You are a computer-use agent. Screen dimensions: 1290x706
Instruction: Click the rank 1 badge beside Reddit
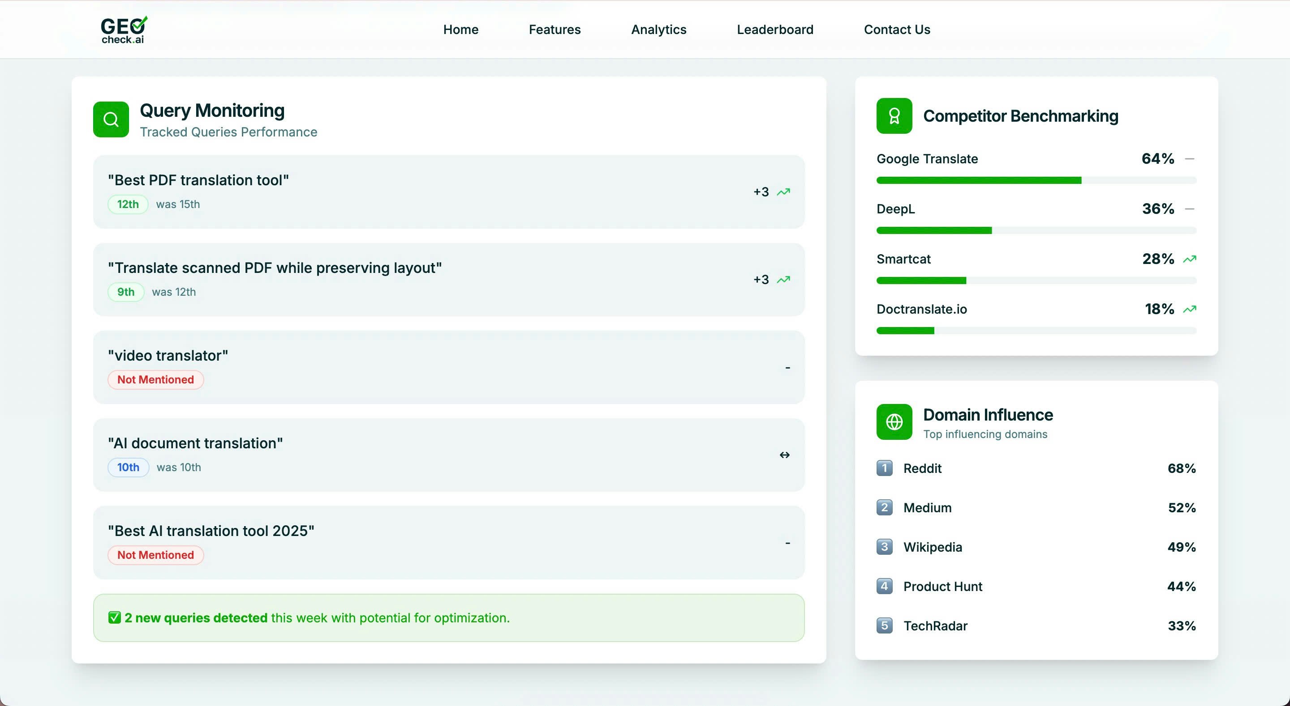click(x=884, y=468)
